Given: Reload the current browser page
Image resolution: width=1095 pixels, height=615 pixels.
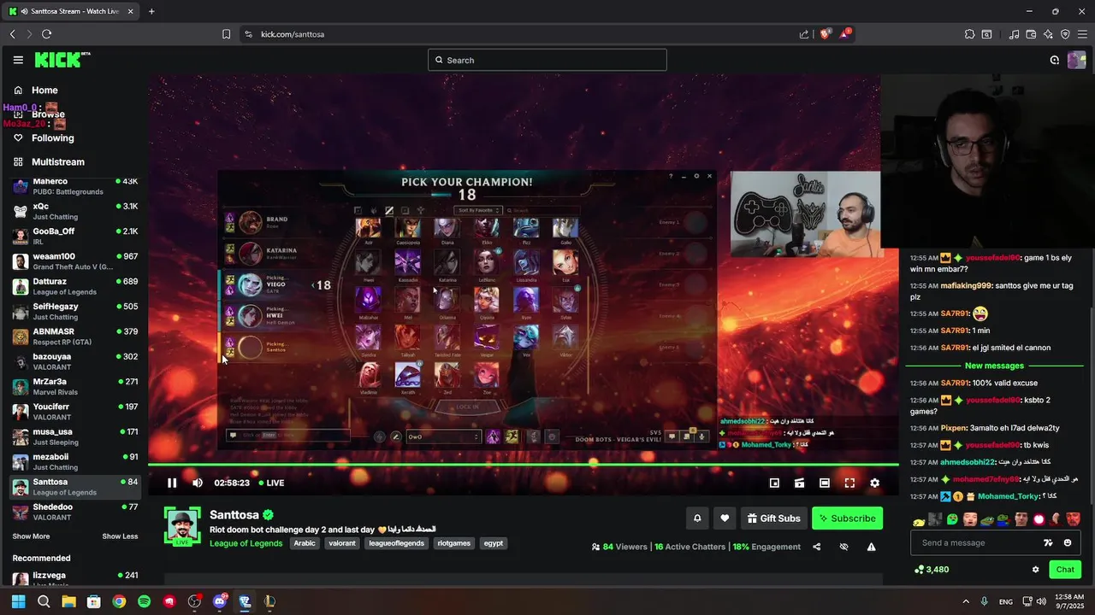Looking at the screenshot, I should pos(46,34).
